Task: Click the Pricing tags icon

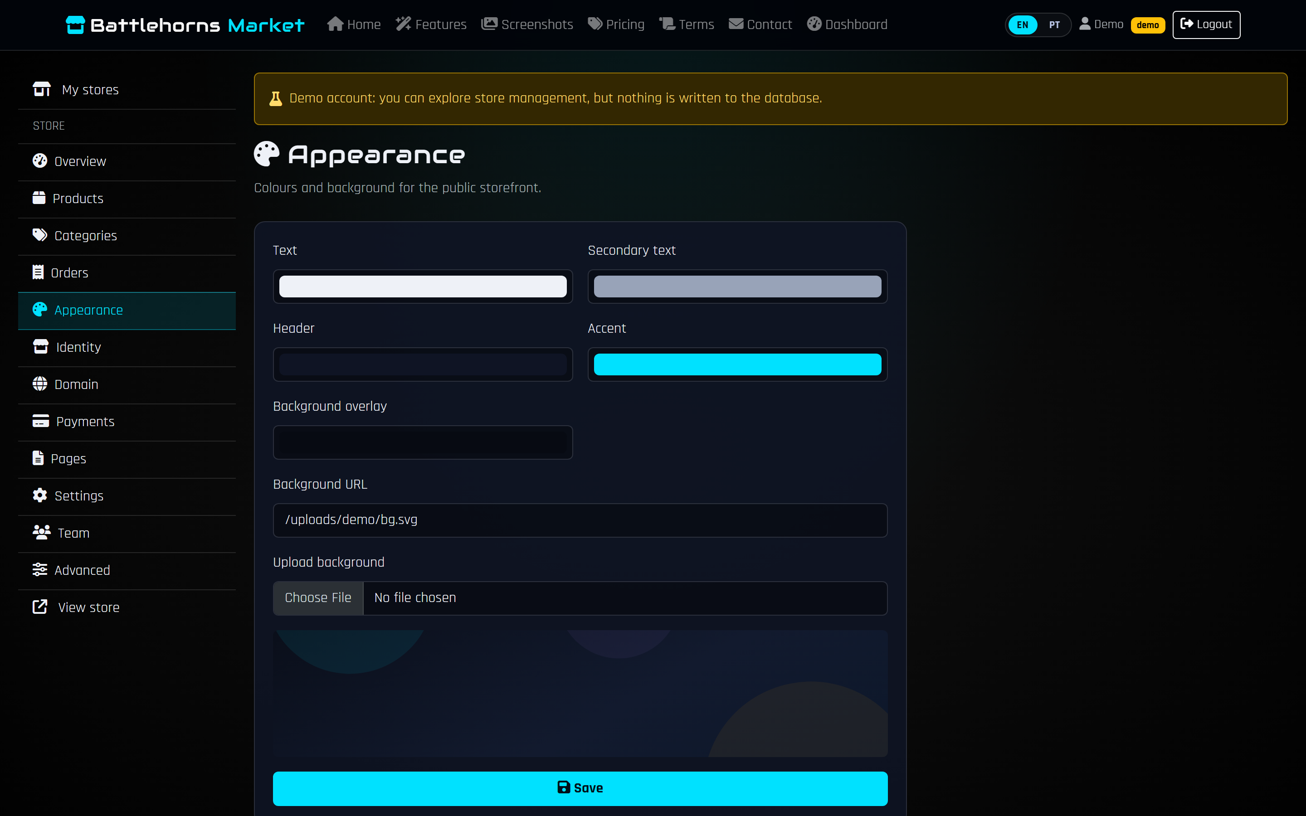Action: tap(595, 24)
